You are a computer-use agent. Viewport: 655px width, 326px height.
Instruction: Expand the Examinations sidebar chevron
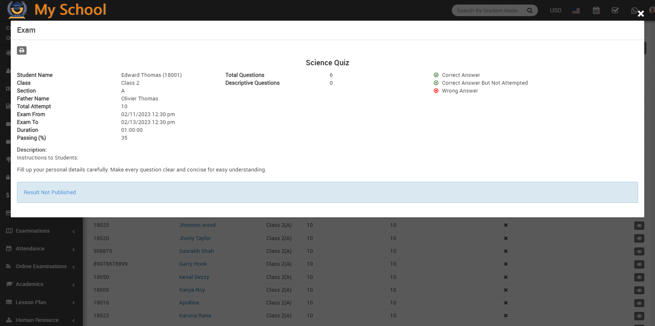click(74, 231)
